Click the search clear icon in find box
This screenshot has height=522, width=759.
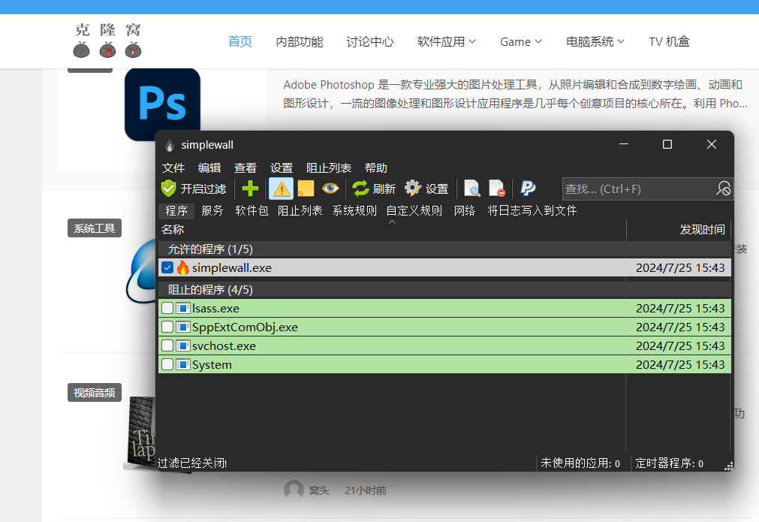point(723,189)
